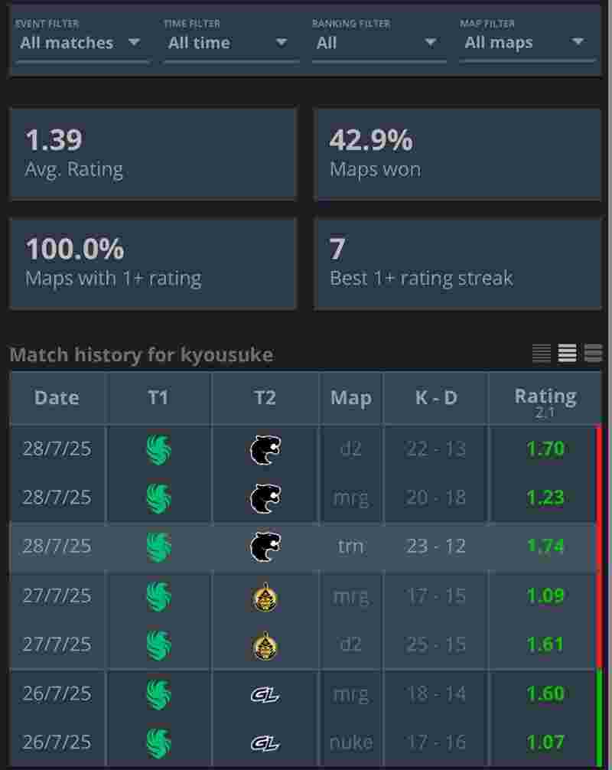Click GamerLegion logo in 1.60 rating row
Viewport: 612px width, 770px height.
[265, 694]
